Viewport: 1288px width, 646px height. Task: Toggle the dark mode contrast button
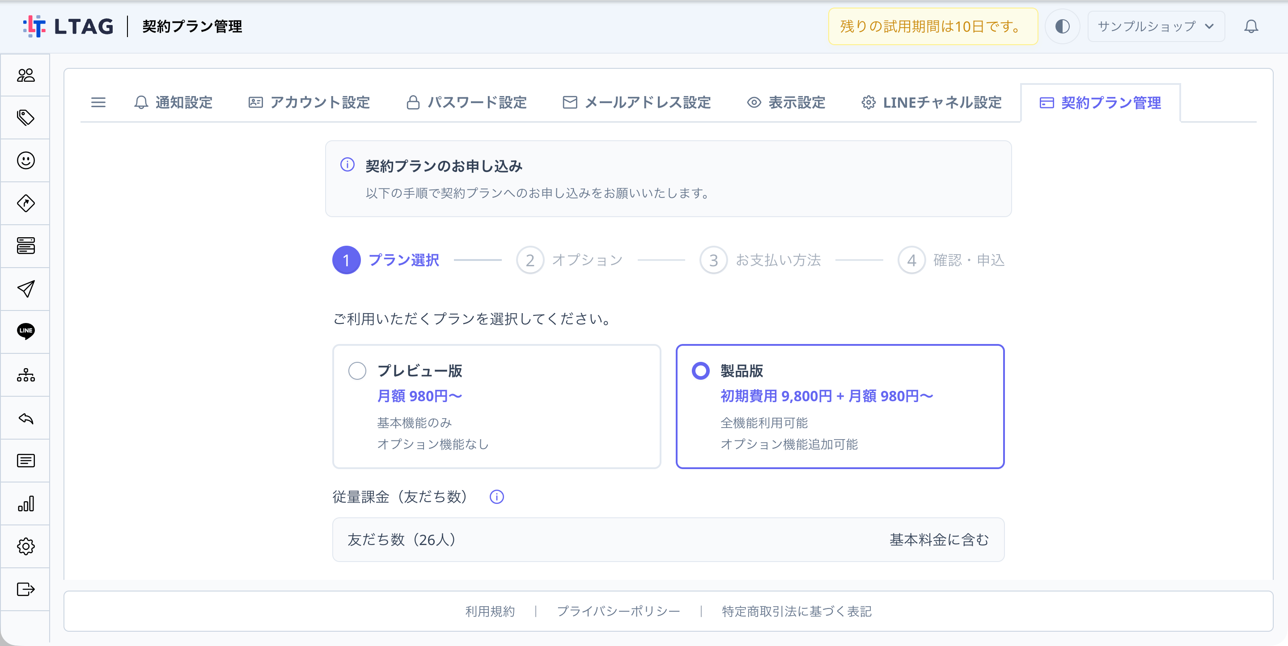point(1062,26)
